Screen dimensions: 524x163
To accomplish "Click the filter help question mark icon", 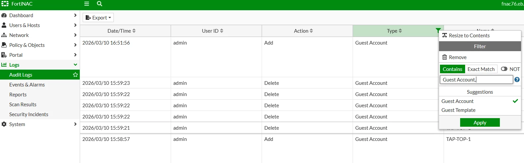I will (x=517, y=80).
